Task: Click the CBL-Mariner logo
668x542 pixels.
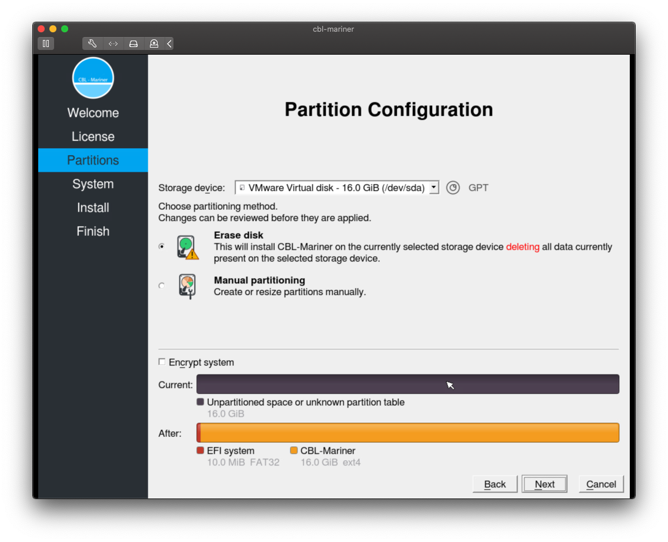Action: (x=93, y=78)
